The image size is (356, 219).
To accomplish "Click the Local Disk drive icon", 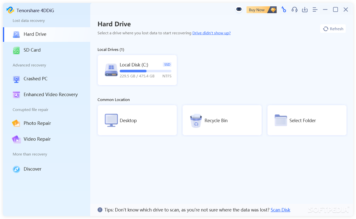I will coord(111,70).
